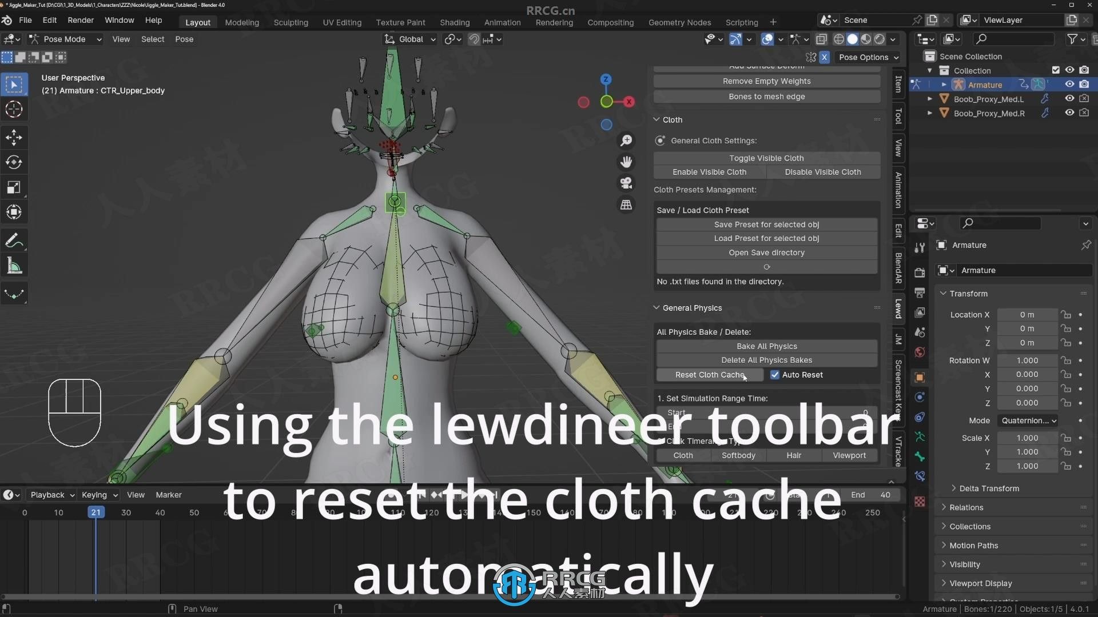Select the Transform tool
This screenshot has height=617, width=1098.
14,213
